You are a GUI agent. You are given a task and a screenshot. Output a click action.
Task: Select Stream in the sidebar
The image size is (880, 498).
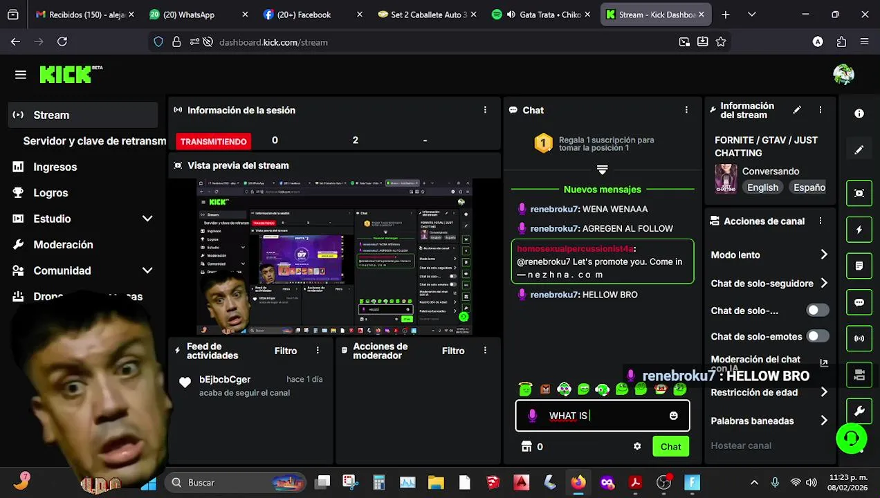tap(83, 115)
